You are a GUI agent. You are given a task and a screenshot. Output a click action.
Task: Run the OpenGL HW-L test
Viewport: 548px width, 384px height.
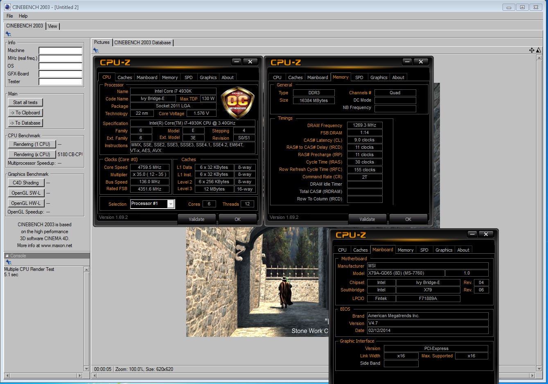coord(26,203)
